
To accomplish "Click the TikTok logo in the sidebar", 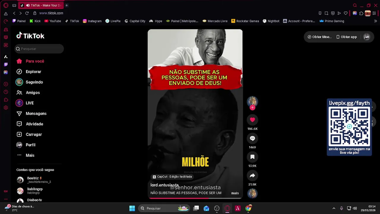I will pos(30,36).
